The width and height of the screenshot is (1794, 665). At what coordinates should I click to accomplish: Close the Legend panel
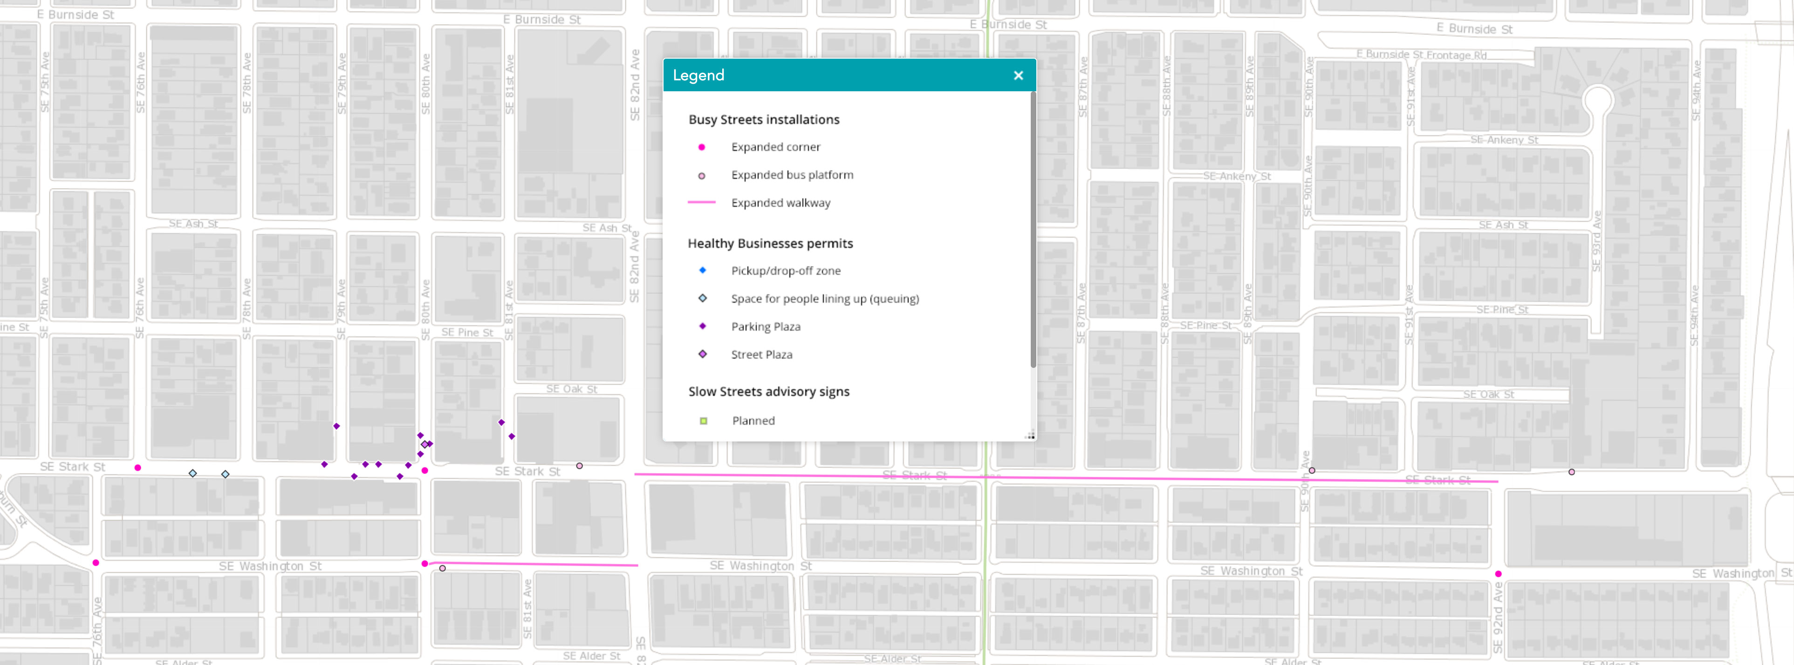(1018, 75)
